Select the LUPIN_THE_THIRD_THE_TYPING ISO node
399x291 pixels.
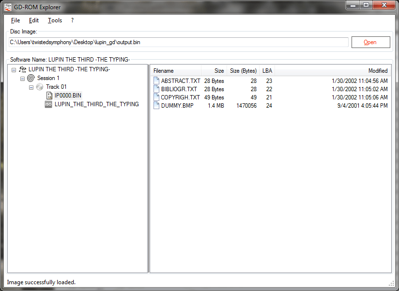(97, 104)
